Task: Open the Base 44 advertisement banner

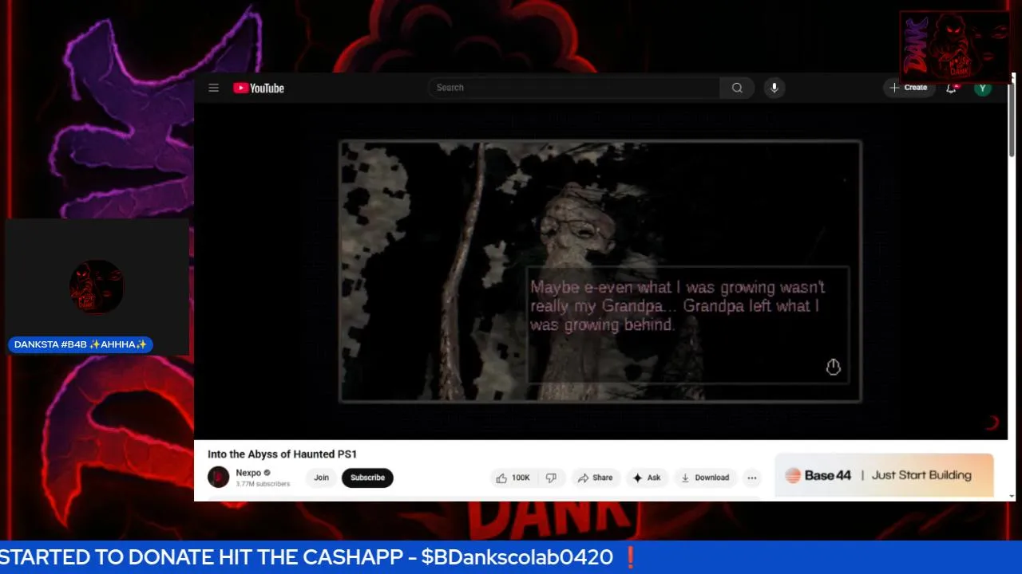Action: [x=884, y=475]
